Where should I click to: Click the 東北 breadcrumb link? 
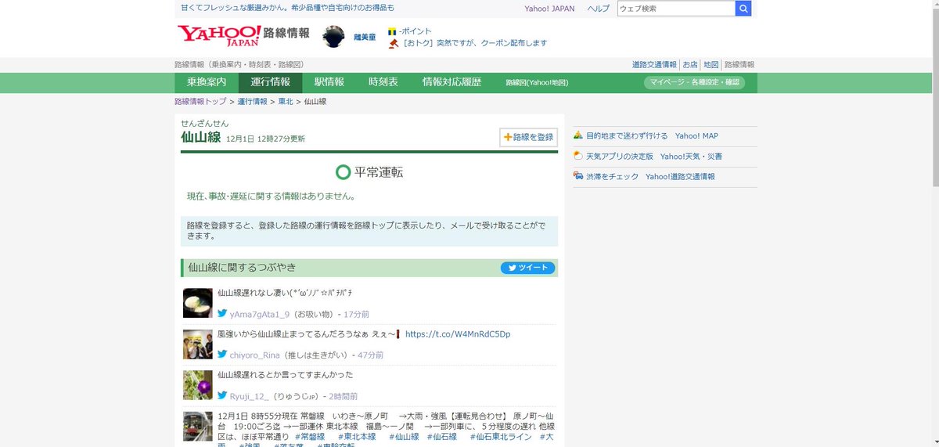286,102
